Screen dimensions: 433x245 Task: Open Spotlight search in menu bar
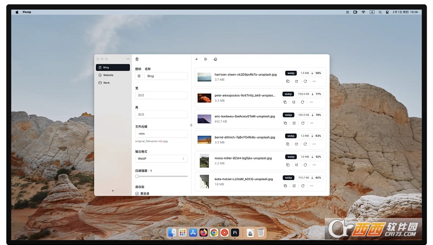pos(380,12)
